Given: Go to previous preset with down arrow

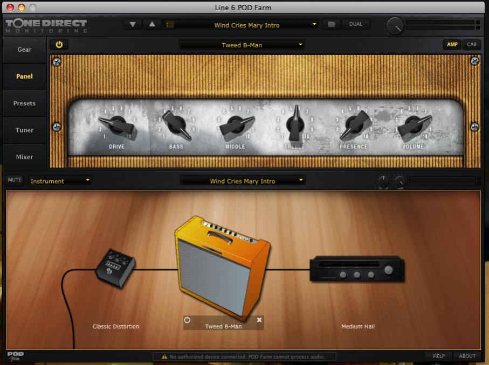Looking at the screenshot, I should click(x=133, y=24).
